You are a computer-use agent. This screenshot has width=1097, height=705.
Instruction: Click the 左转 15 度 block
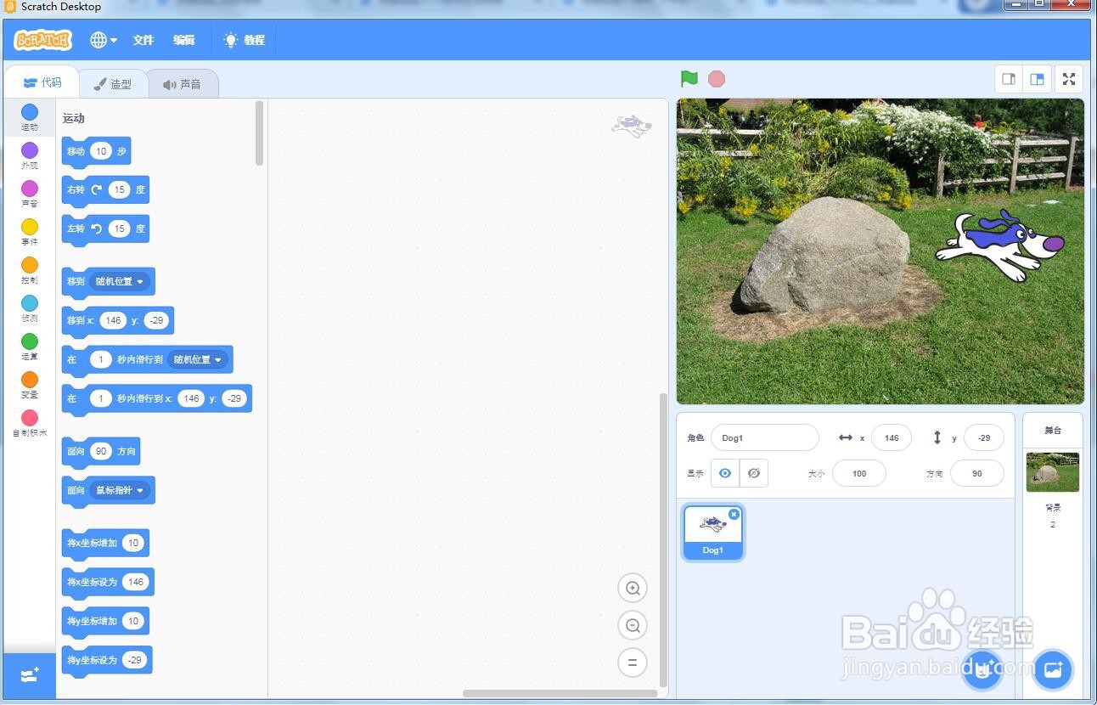(x=106, y=229)
